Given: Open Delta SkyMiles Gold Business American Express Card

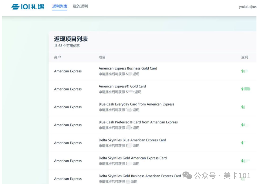Looking at the screenshot, I should click(x=140, y=176).
